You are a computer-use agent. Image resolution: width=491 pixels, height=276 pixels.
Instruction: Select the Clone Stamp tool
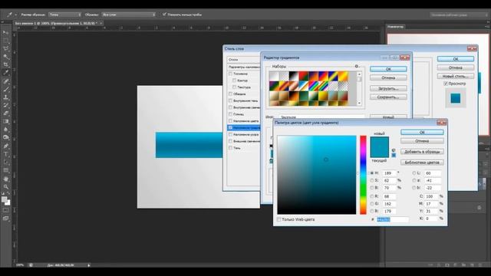[x=5, y=97]
